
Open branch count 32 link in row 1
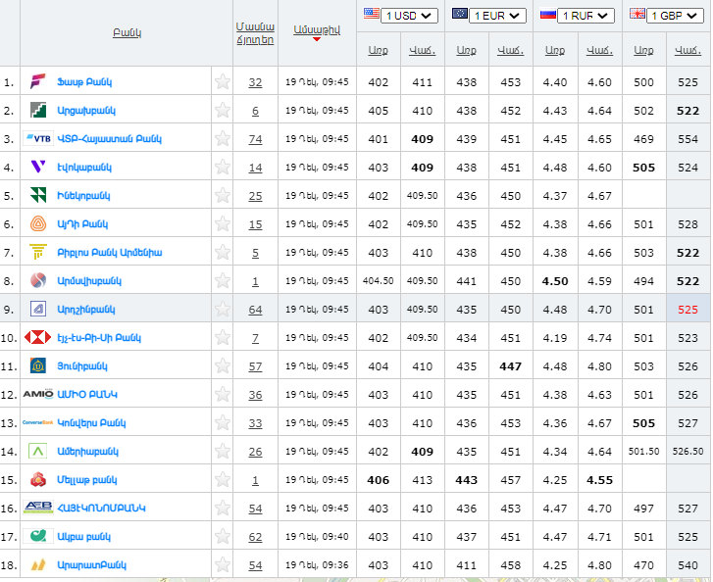255,82
